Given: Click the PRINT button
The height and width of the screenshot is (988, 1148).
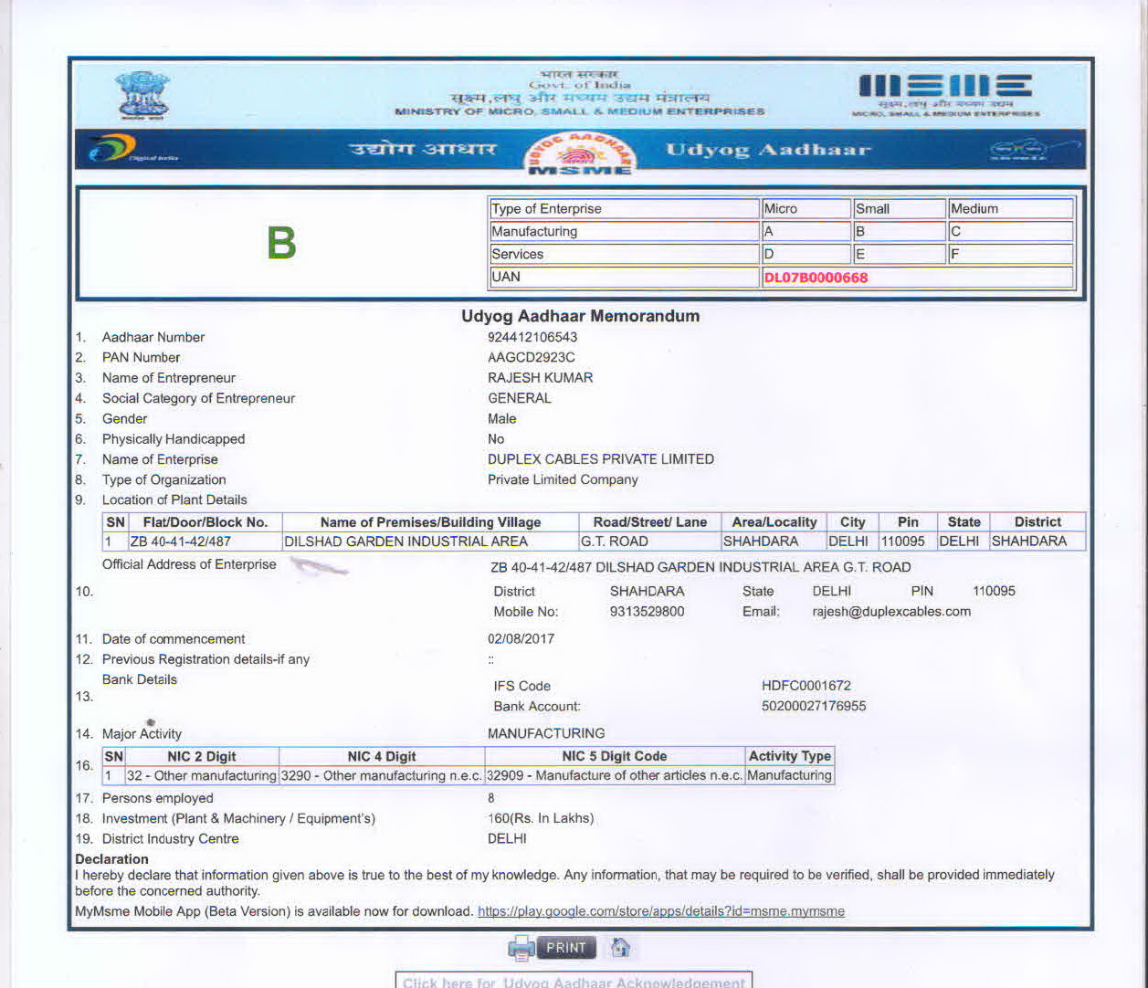Looking at the screenshot, I should pyautogui.click(x=566, y=948).
